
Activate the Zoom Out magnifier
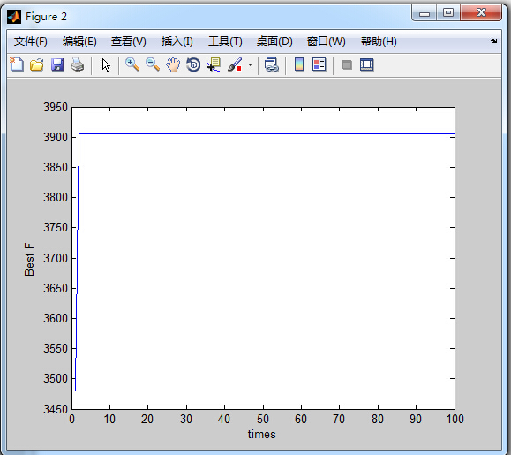(x=153, y=64)
